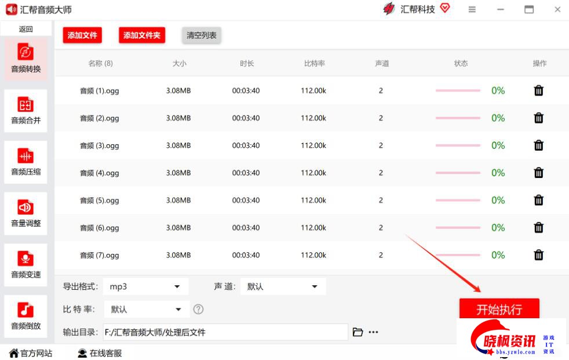Click progress bar of 音频 (4).ogg
This screenshot has width=569, height=360.
(x=458, y=173)
